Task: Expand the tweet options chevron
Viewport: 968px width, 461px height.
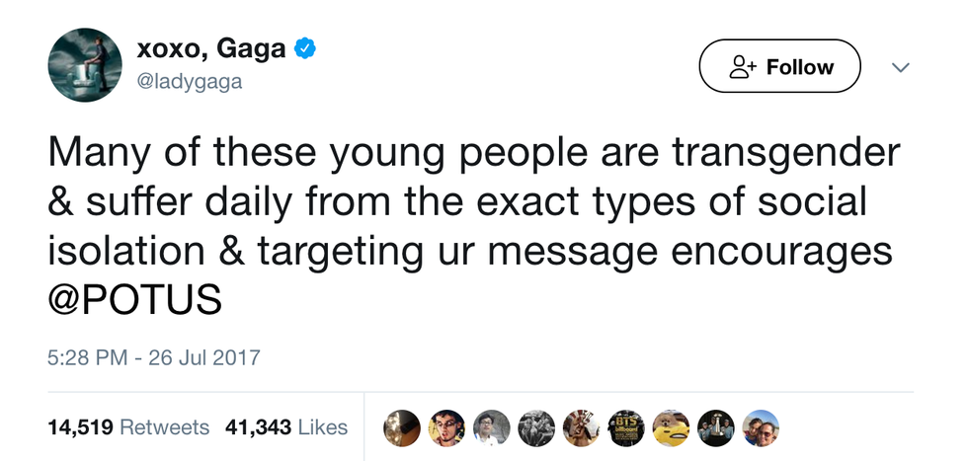Action: pos(900,67)
